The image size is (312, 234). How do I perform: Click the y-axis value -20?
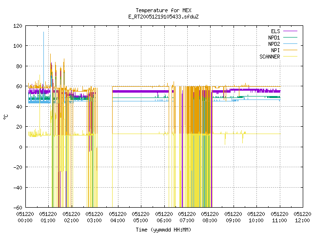[x=18, y=167]
